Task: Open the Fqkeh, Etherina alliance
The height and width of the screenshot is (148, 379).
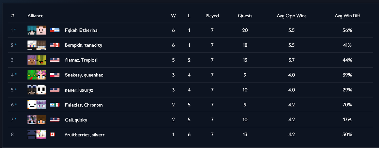Action: pos(81,30)
